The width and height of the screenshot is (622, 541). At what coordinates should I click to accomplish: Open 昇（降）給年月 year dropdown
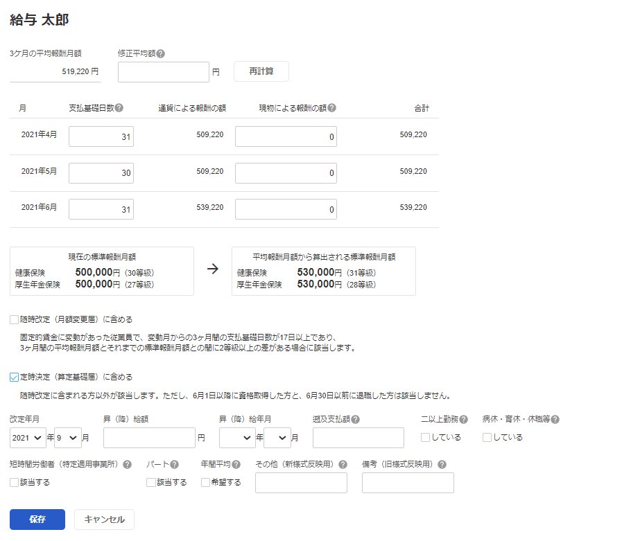click(x=237, y=438)
